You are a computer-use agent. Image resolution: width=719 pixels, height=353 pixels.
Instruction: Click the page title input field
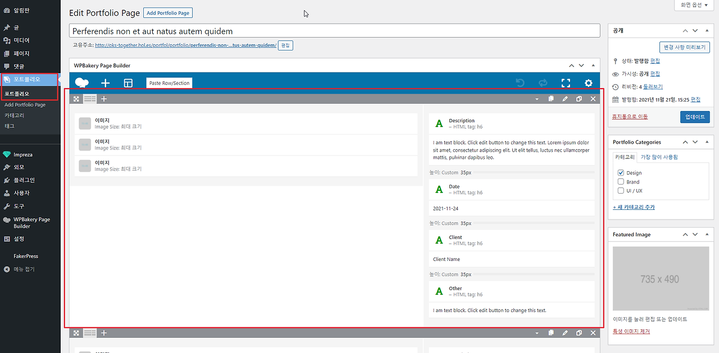[335, 31]
